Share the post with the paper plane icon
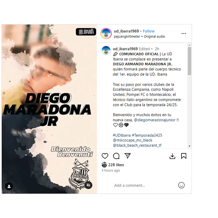The width and height of the screenshot is (218, 218). tap(127, 156)
